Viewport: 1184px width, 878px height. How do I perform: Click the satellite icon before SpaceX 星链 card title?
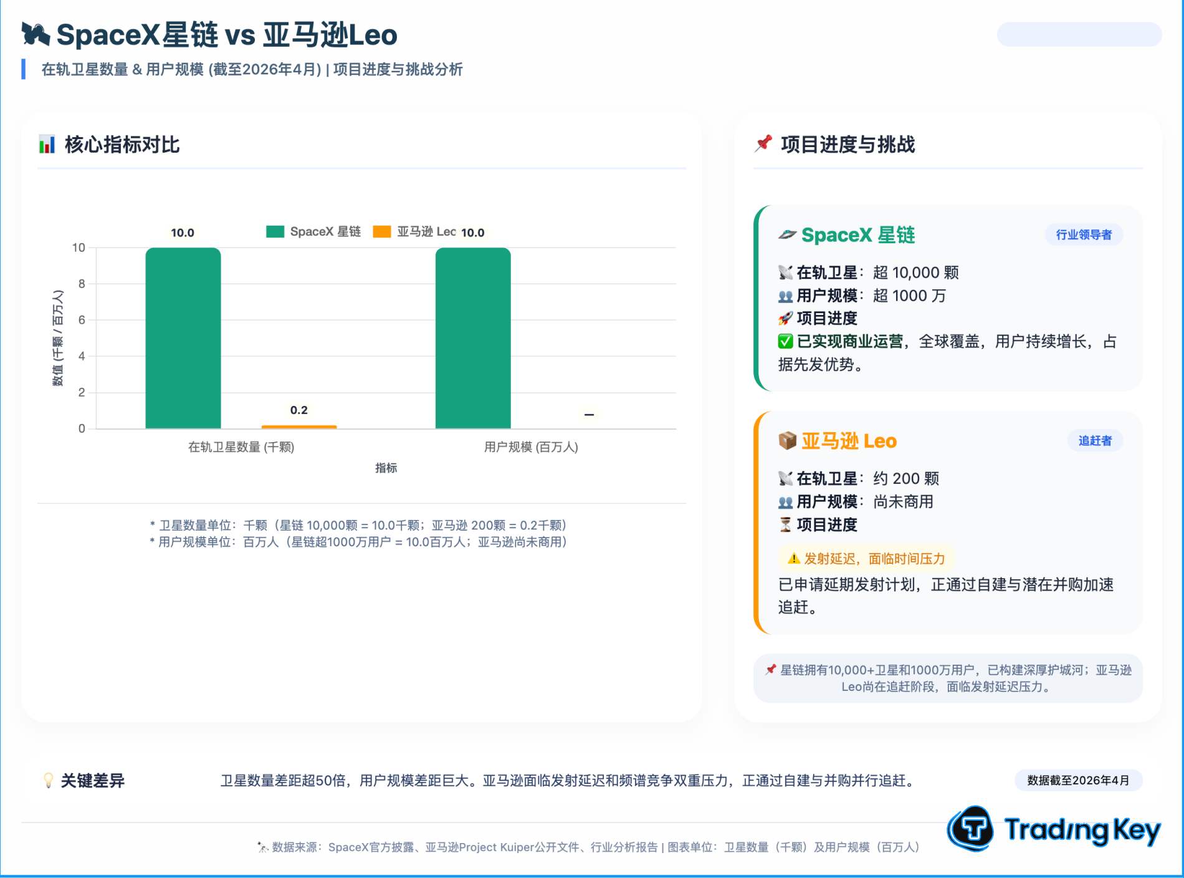[x=787, y=235]
